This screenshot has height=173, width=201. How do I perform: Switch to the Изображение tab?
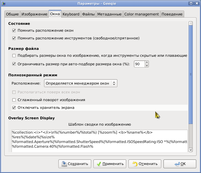tap(34, 14)
